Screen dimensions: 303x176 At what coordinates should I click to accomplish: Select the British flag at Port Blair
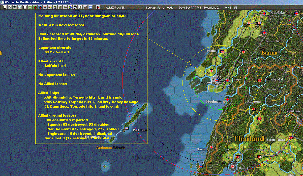point(127,128)
